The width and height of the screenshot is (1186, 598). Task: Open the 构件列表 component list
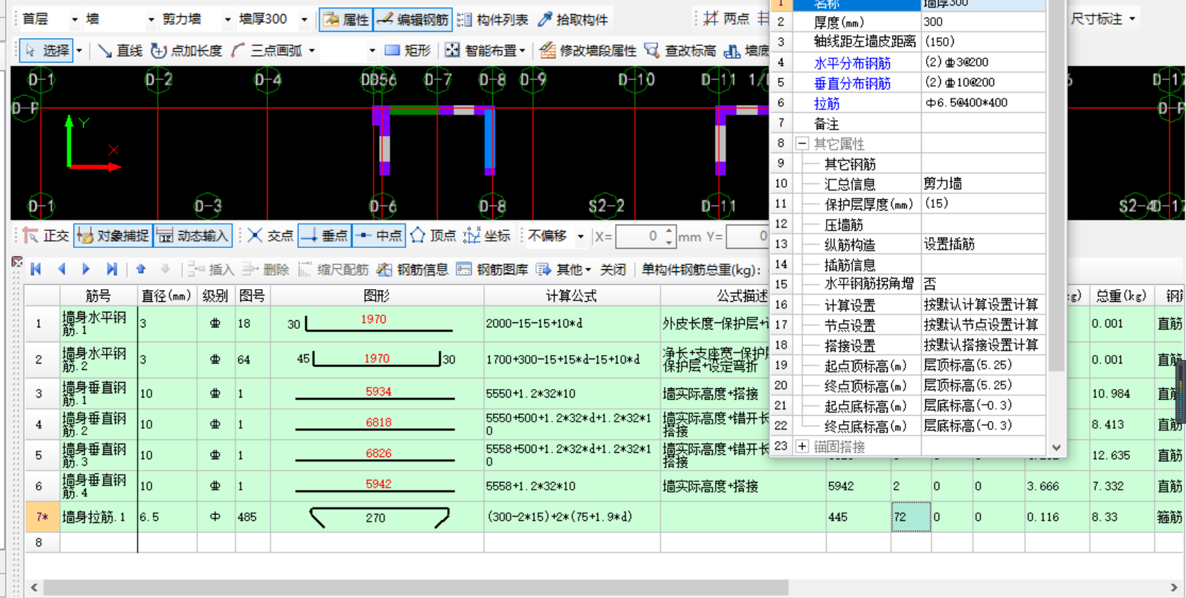(492, 19)
